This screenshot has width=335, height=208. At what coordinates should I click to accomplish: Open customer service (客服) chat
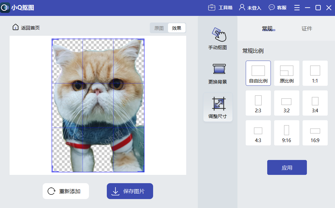coord(277,8)
